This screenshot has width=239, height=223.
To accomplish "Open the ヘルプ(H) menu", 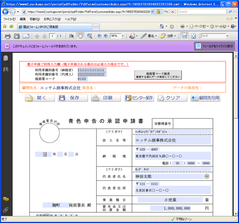I will point(71,19).
